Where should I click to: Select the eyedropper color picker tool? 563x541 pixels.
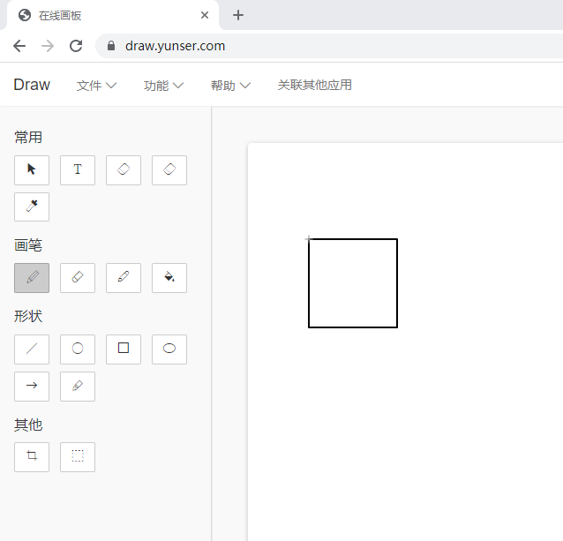[32, 207]
